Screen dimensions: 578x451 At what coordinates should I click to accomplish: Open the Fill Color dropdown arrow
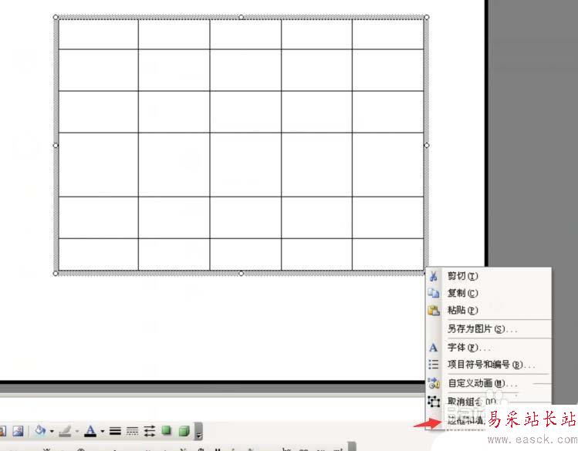tap(52, 431)
